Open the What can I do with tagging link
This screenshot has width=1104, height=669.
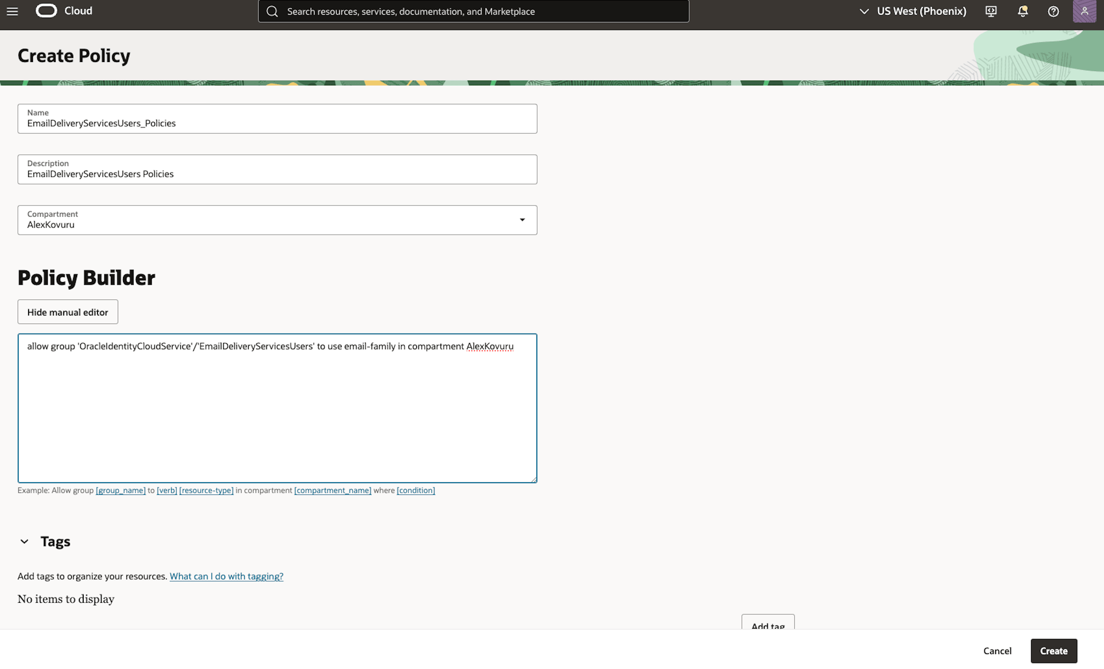226,576
